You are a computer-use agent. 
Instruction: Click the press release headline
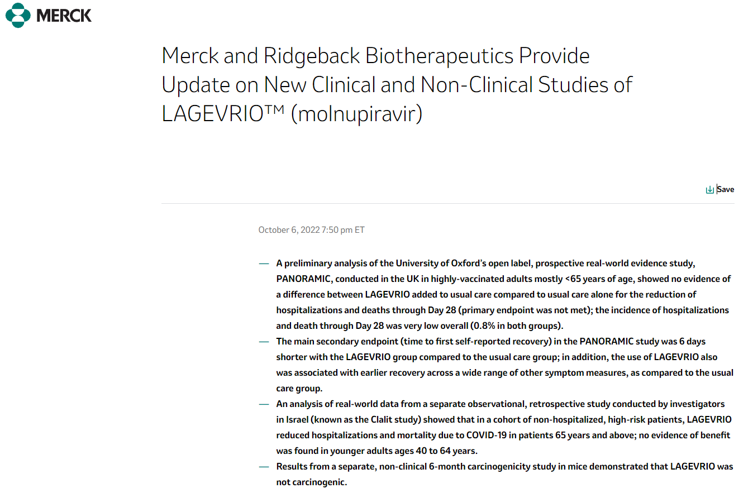click(397, 84)
